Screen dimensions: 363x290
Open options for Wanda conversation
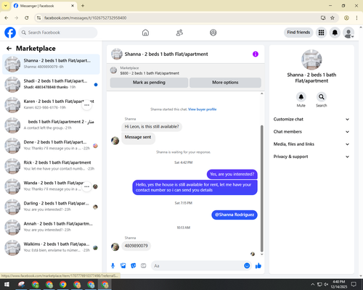(87, 186)
